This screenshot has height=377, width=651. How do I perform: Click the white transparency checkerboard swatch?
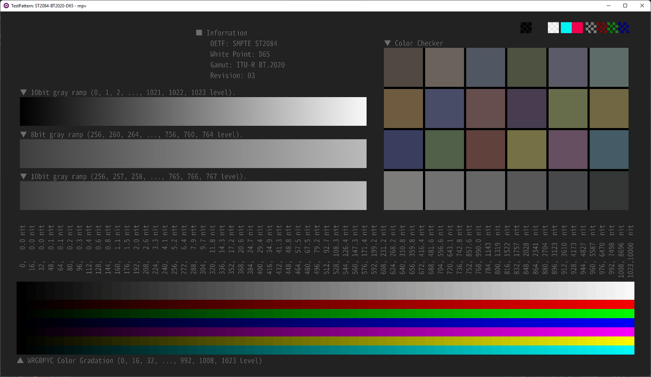tap(553, 28)
